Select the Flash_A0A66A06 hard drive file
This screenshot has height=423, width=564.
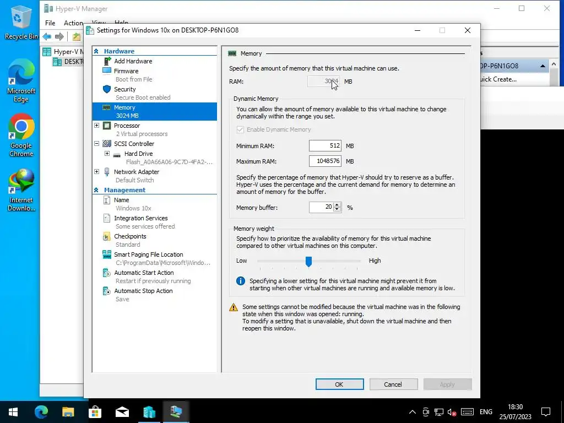(169, 162)
